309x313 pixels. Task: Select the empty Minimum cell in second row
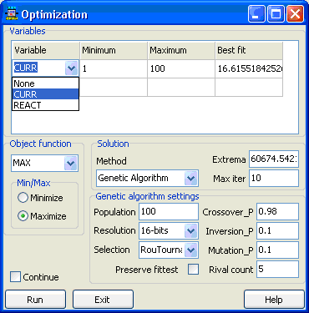click(x=114, y=88)
